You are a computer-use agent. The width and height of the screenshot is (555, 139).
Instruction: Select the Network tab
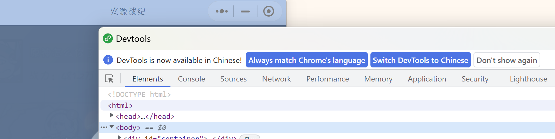point(276,79)
